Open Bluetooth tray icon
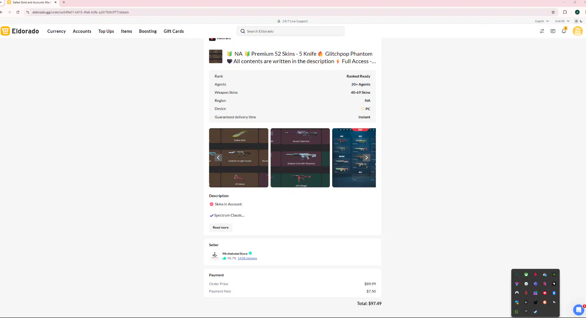The width and height of the screenshot is (586, 318). pyautogui.click(x=554, y=293)
